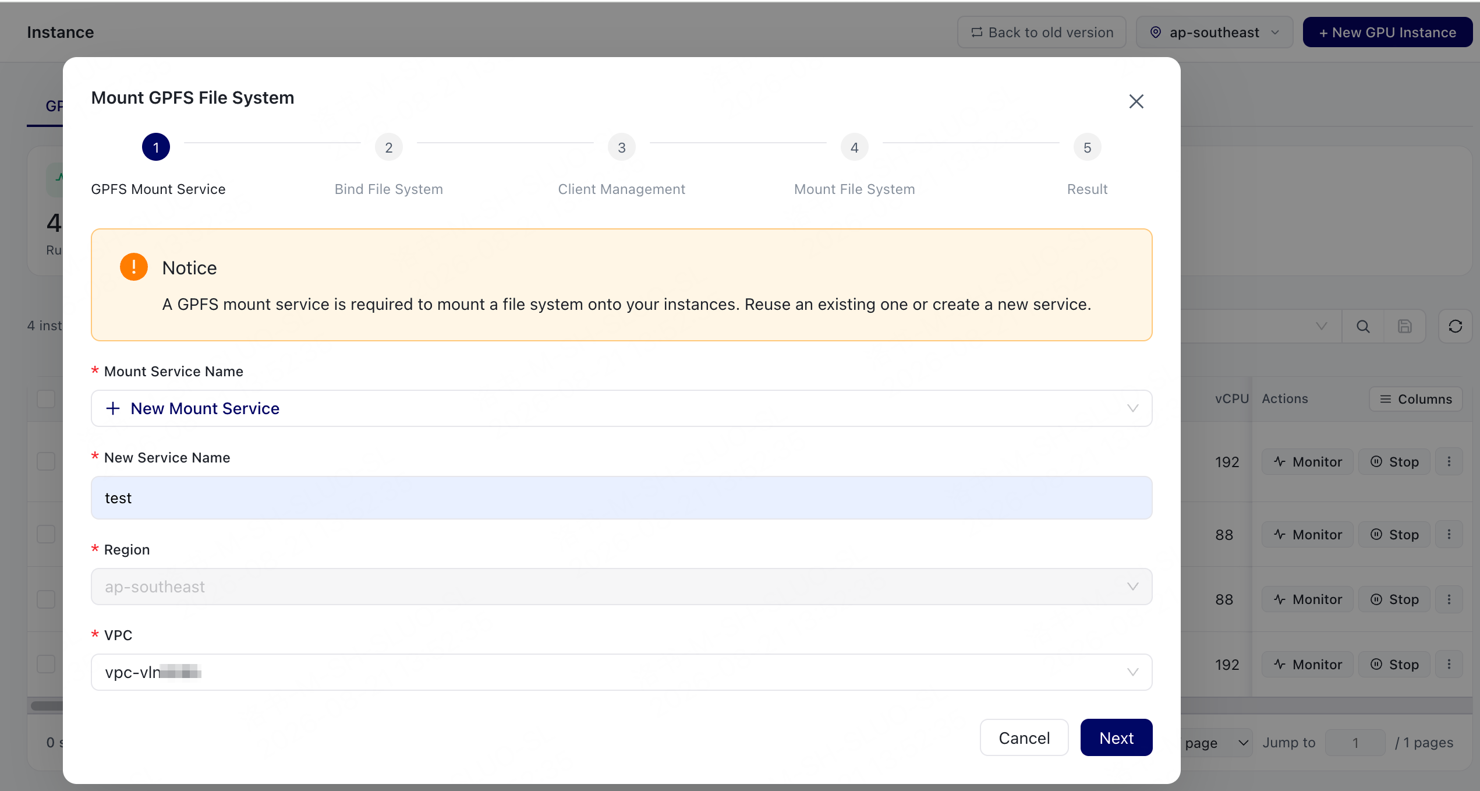Click Stop in the first 192 vCPU row
Screen dimensions: 1480x791
tap(1394, 462)
